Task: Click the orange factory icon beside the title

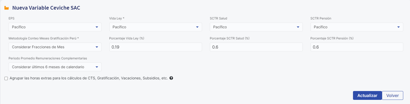Action: (7, 8)
